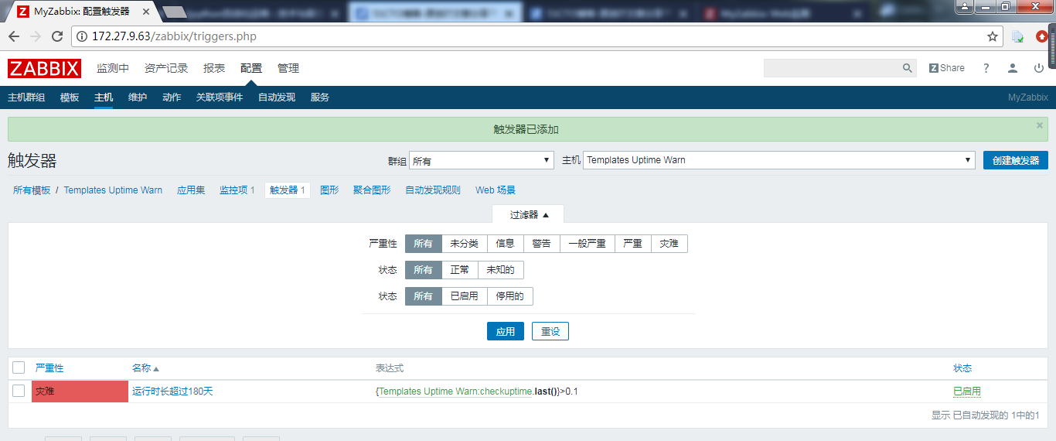Go back in browser history

click(14, 36)
